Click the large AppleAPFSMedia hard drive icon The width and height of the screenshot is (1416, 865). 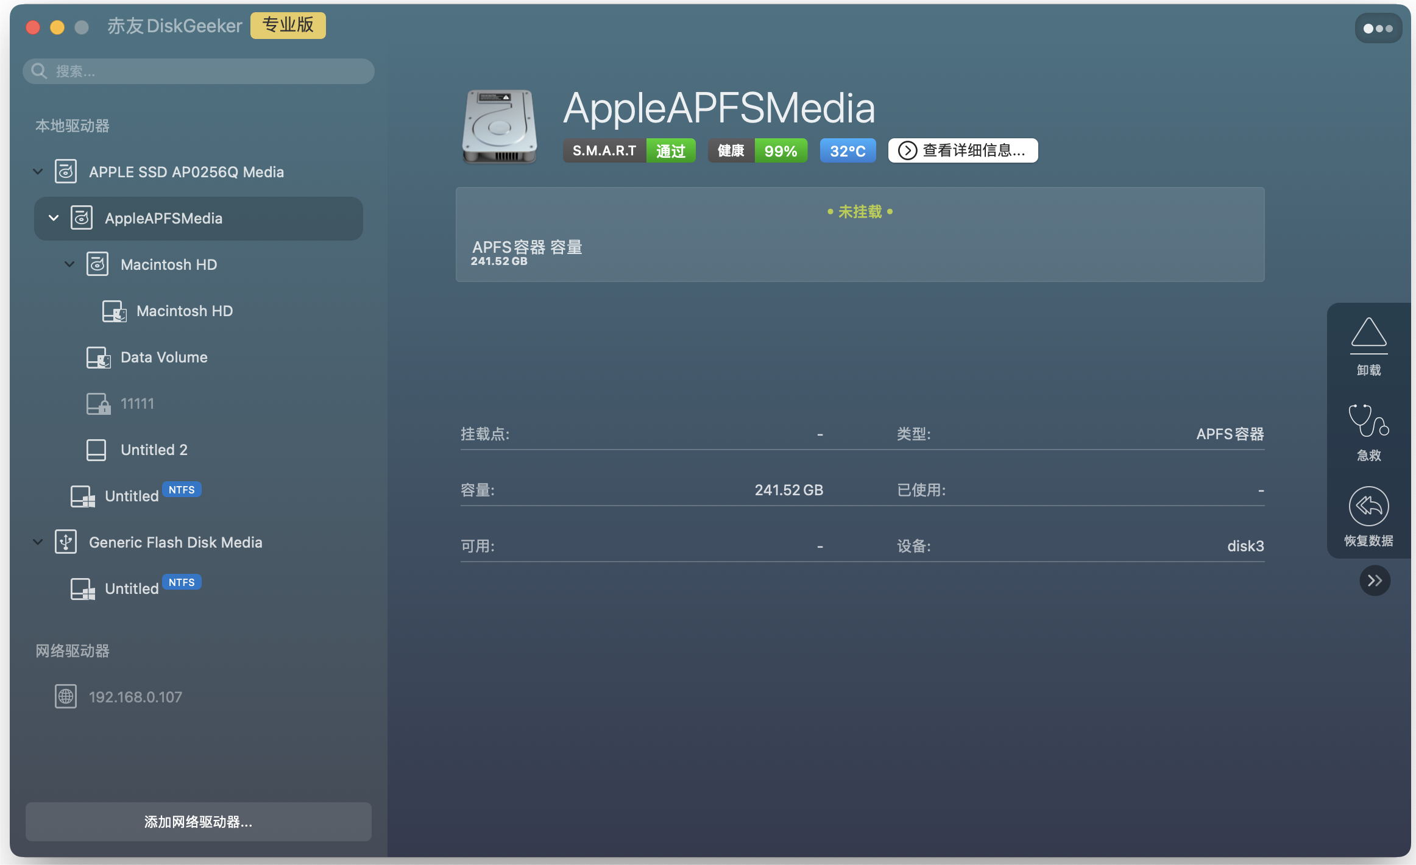click(500, 126)
